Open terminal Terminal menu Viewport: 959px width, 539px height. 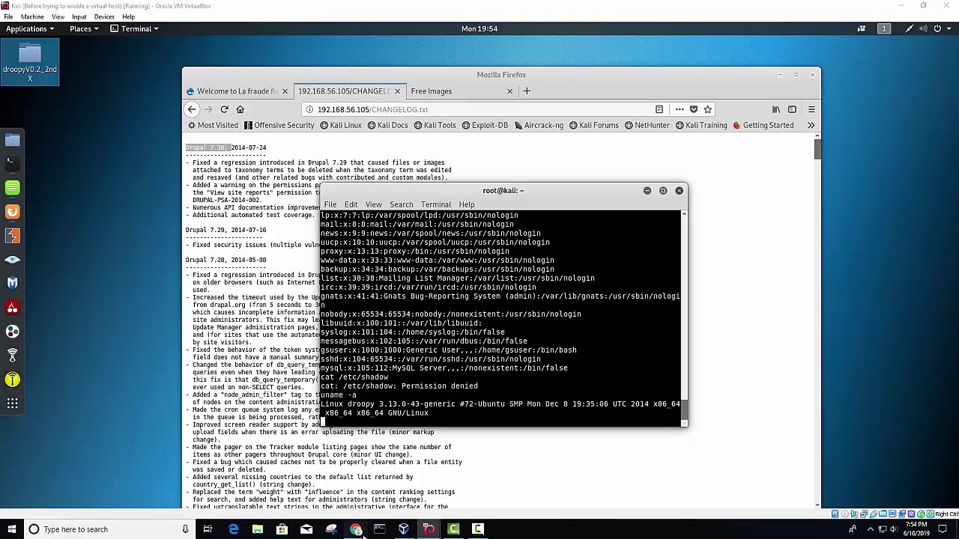click(436, 204)
